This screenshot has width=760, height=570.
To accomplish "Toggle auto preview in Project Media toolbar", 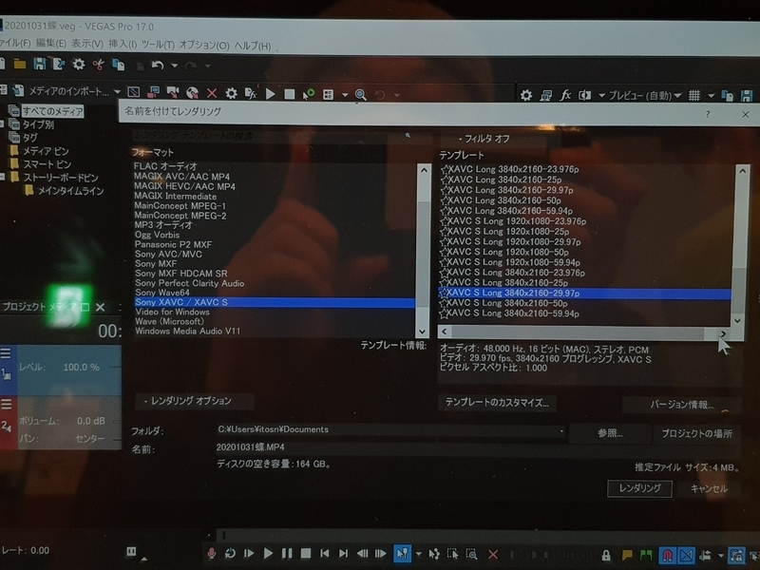I will point(308,94).
